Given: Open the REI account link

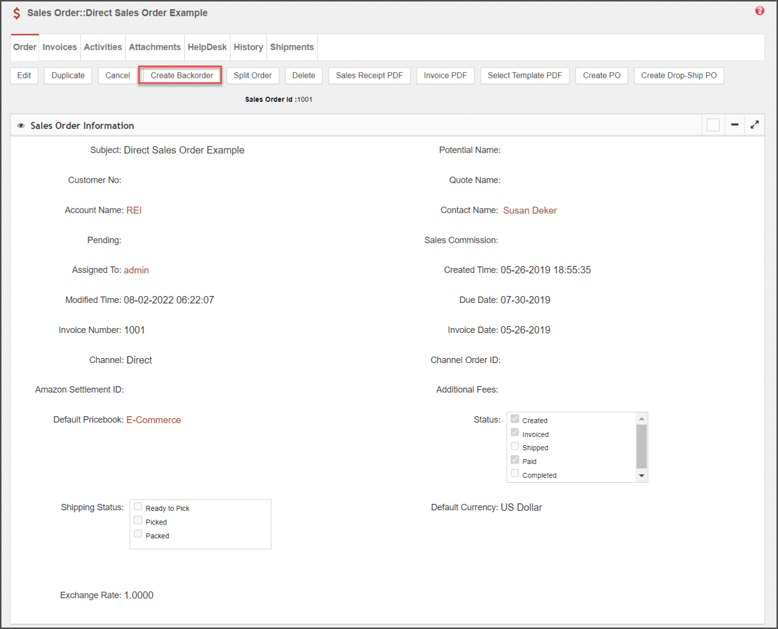Looking at the screenshot, I should click(134, 210).
